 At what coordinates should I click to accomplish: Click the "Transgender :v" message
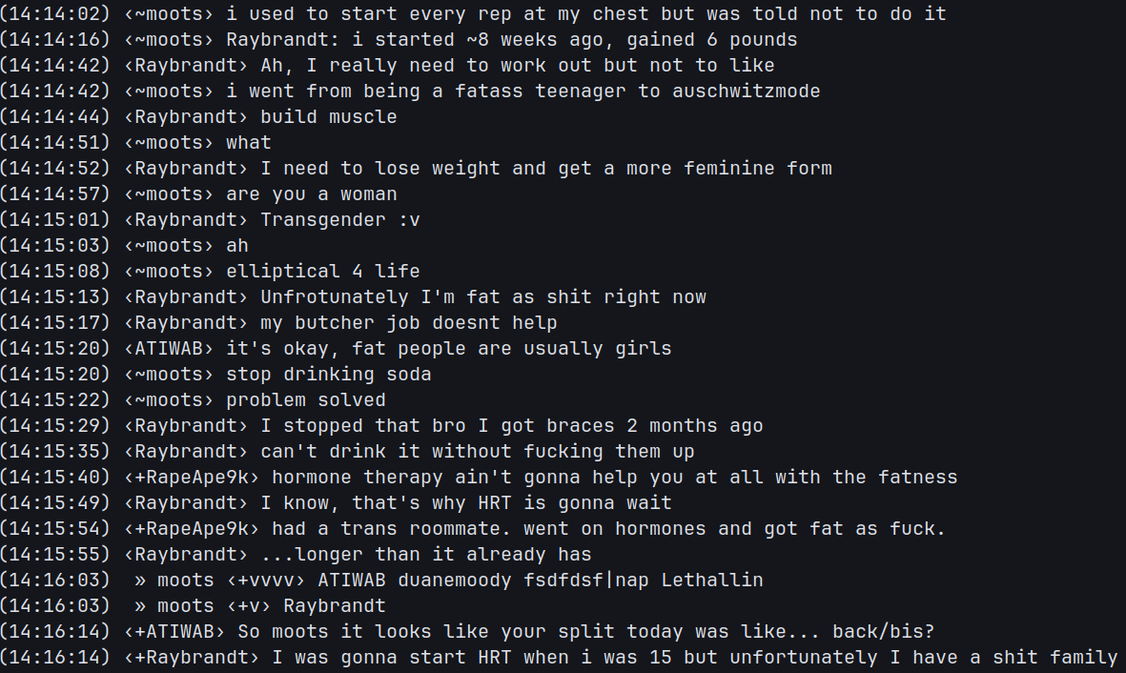[x=339, y=220]
